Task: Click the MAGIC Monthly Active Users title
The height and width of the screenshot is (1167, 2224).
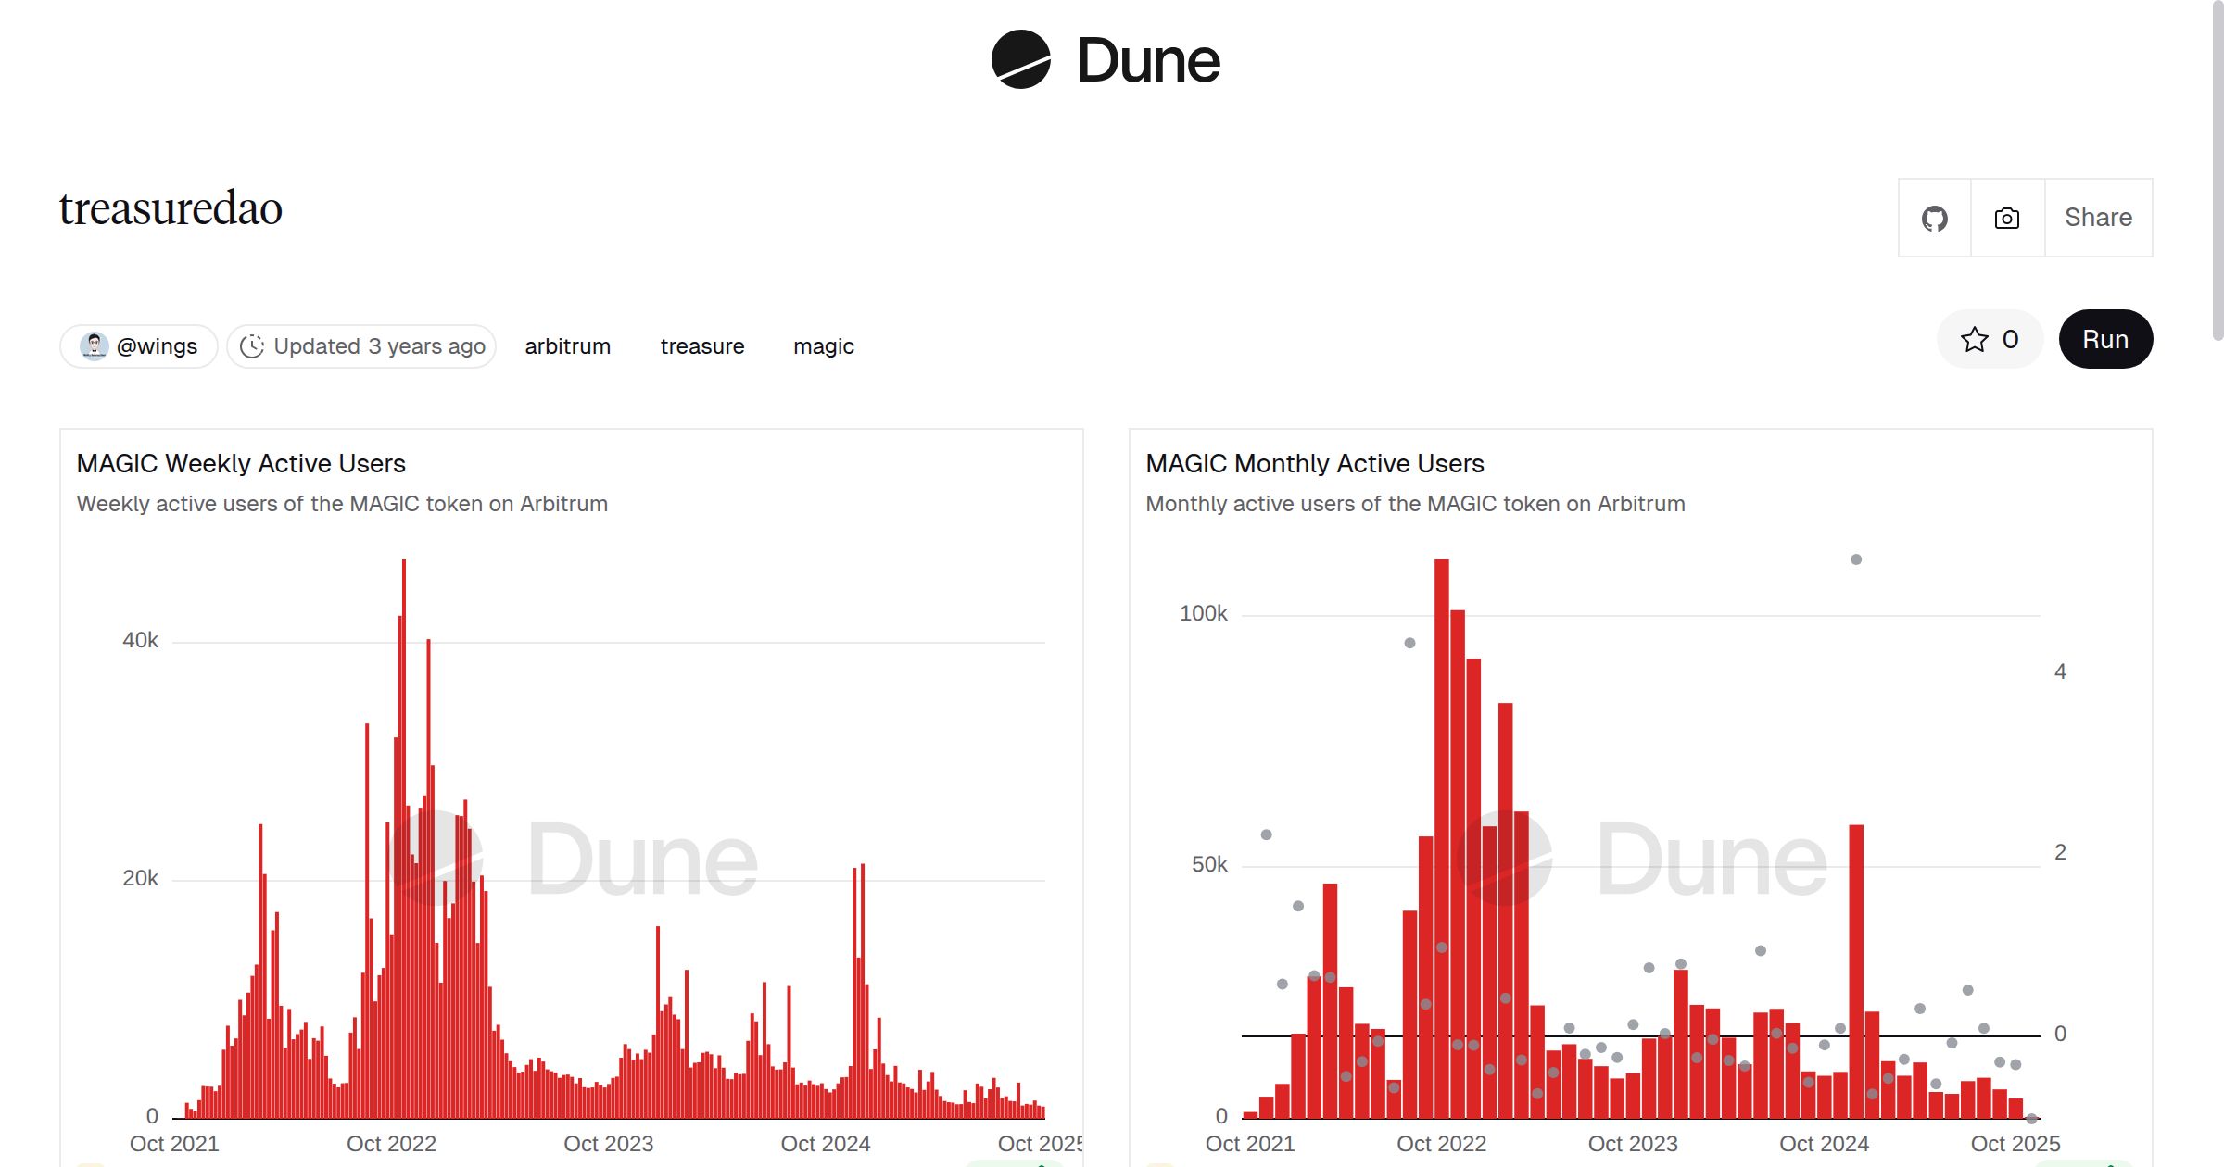Action: (1314, 463)
